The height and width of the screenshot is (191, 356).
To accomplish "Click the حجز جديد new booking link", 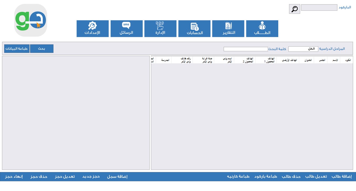I will pos(91,176).
